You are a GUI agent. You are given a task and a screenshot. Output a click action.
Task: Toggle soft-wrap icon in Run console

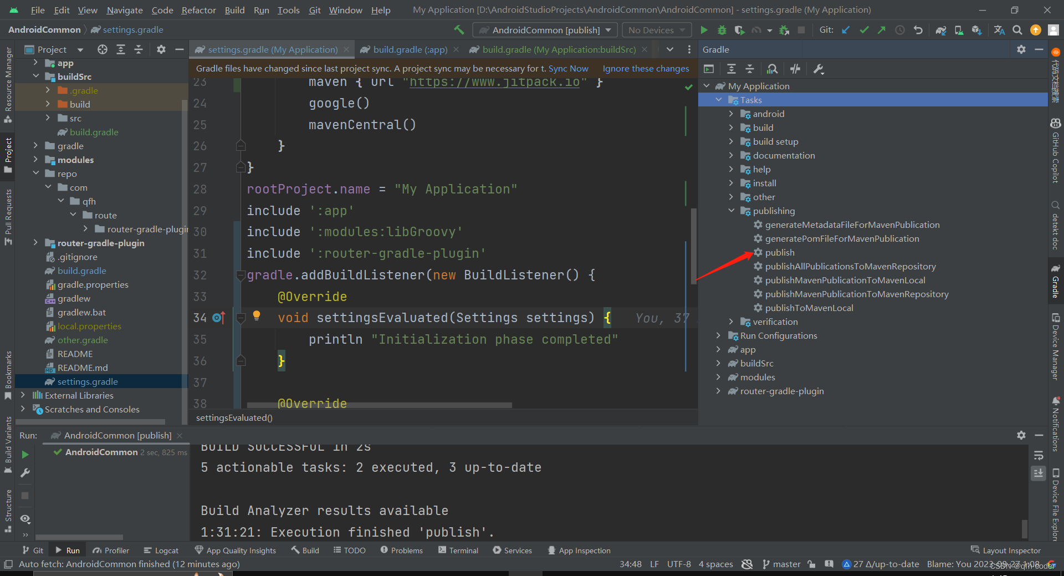1039,455
